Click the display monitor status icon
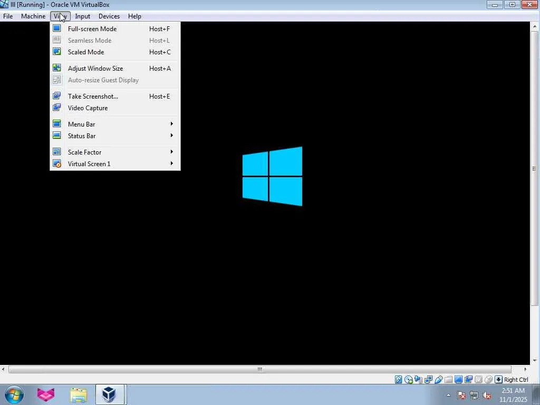 coord(458,380)
